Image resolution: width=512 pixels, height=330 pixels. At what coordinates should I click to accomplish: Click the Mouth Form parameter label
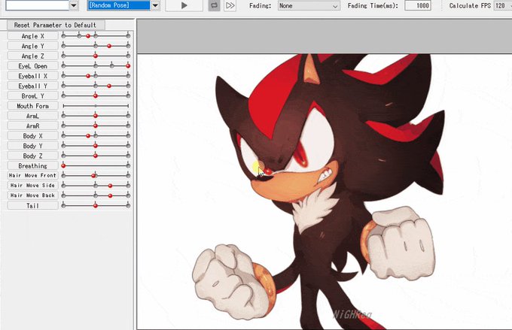point(32,106)
